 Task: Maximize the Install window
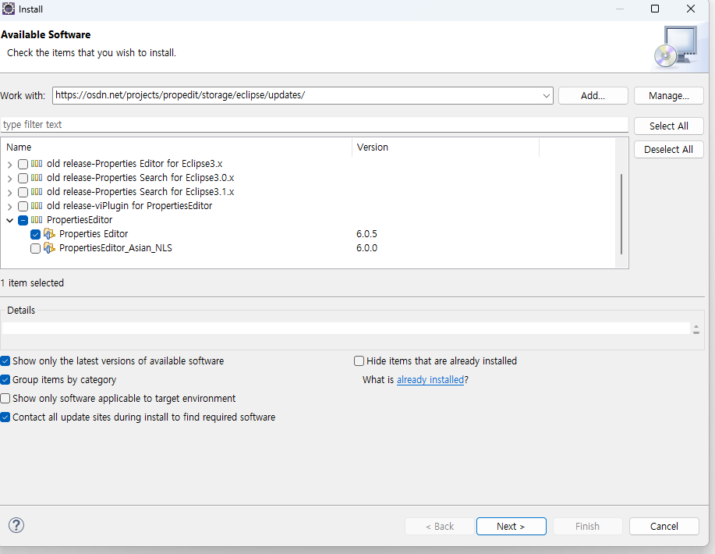click(655, 9)
